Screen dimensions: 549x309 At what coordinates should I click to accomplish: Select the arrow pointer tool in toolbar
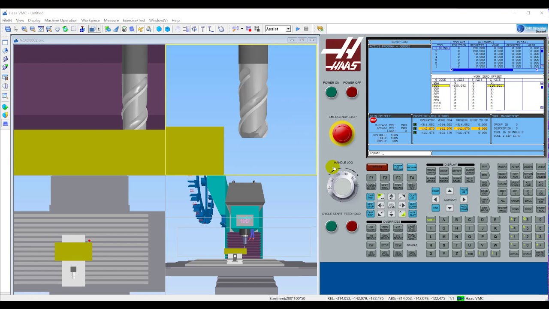[16, 29]
